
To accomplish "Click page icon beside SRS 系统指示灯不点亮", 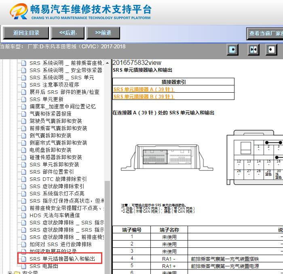I will 23,193.
